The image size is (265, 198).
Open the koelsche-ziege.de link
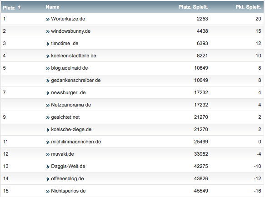(x=71, y=129)
